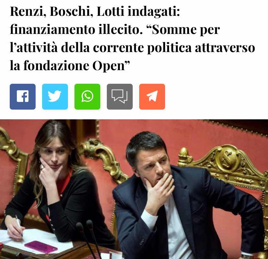268x259 pixels.
Task: Click the pink phone on the desk
Action: [41, 247]
